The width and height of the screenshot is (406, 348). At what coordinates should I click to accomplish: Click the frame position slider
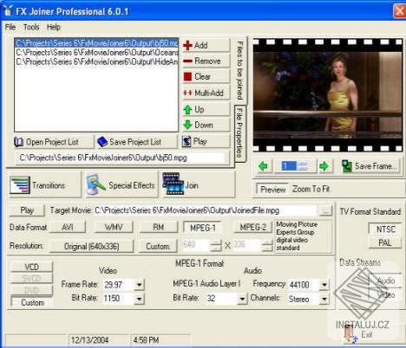295,166
